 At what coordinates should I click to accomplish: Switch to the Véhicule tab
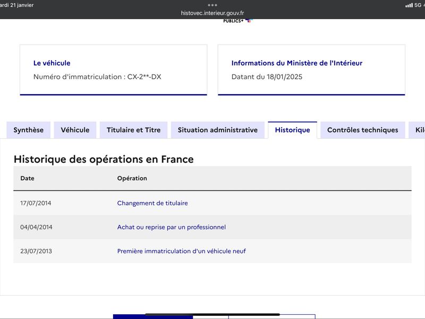click(75, 130)
